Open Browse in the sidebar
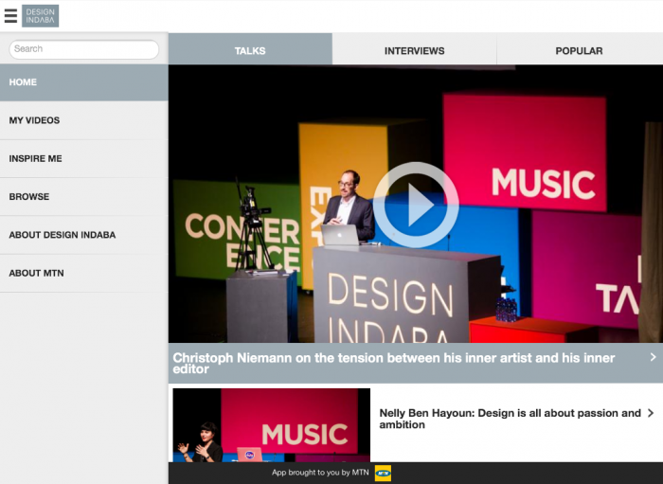 84,197
